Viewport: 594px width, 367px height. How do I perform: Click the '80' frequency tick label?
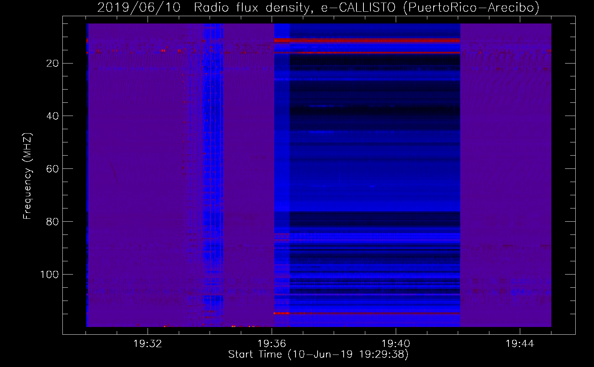tap(52, 222)
